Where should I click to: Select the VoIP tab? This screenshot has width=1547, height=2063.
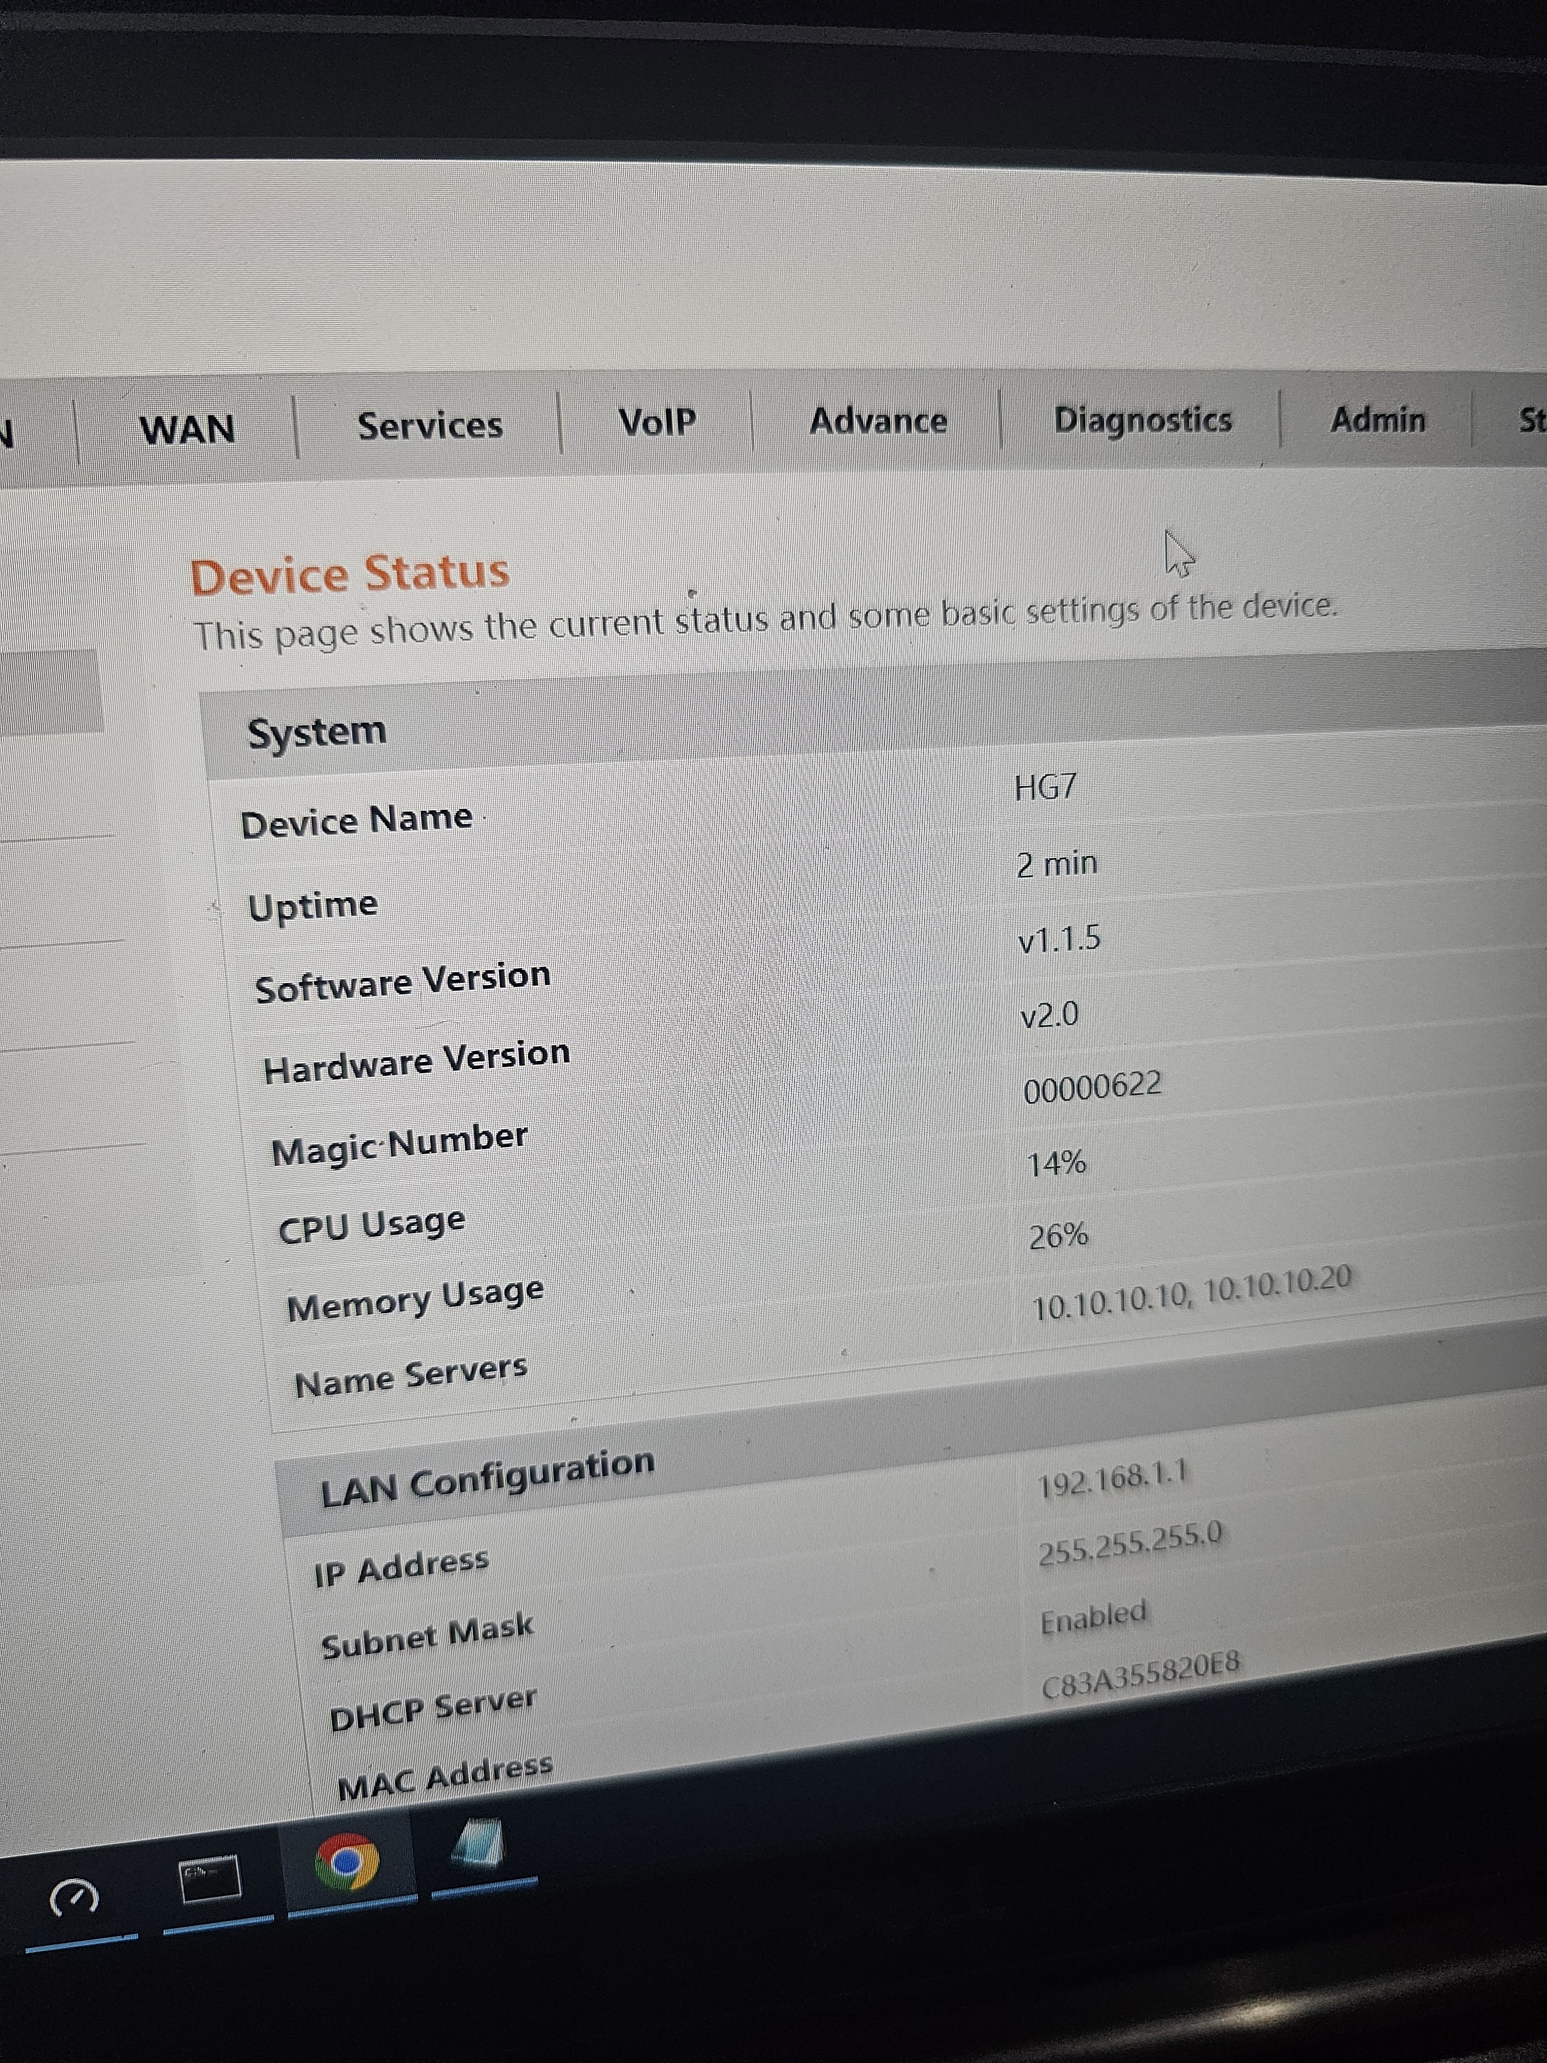click(x=656, y=421)
